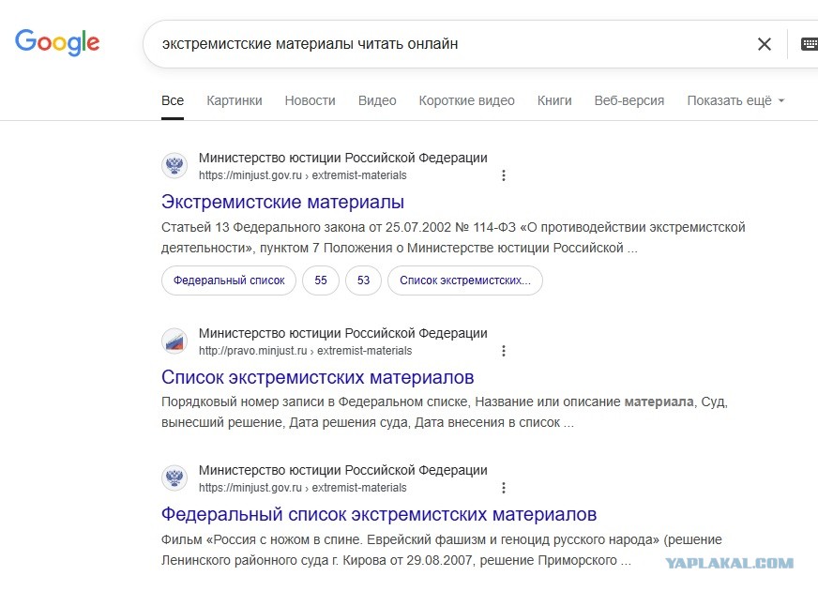Viewport: 818px width, 591px height.
Task: Click the snippet starting with Статьей 13 Федерального закона
Action: pyautogui.click(x=453, y=237)
